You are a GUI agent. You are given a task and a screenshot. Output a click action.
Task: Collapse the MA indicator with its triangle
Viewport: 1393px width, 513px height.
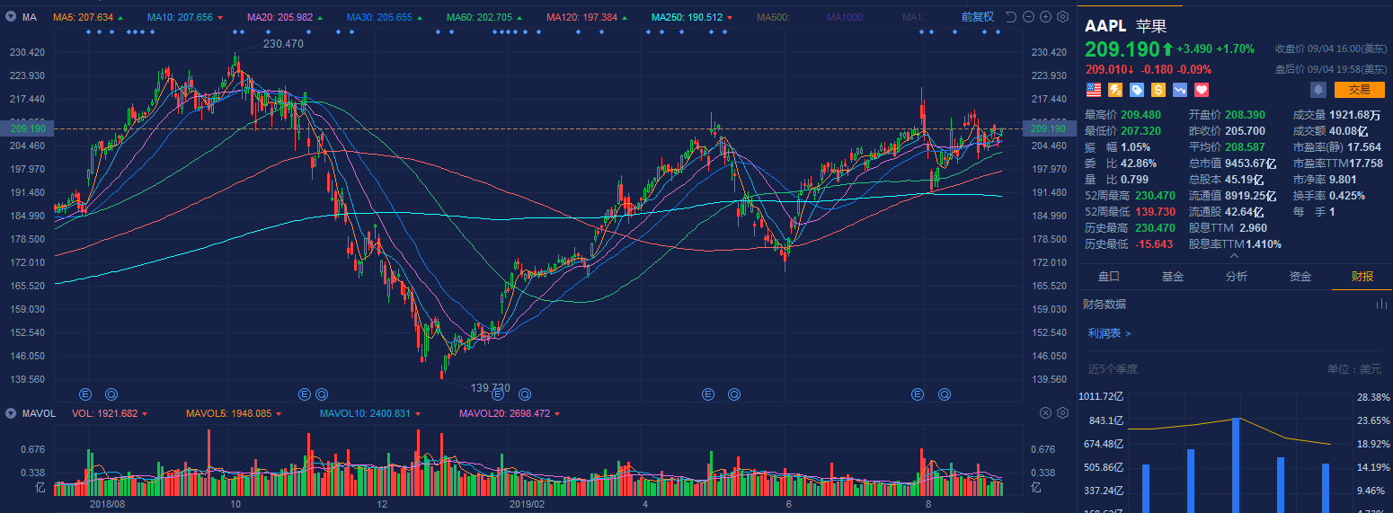[11, 17]
